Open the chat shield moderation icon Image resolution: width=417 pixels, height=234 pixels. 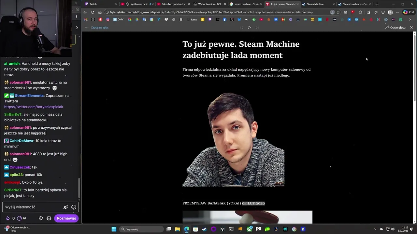point(41,218)
